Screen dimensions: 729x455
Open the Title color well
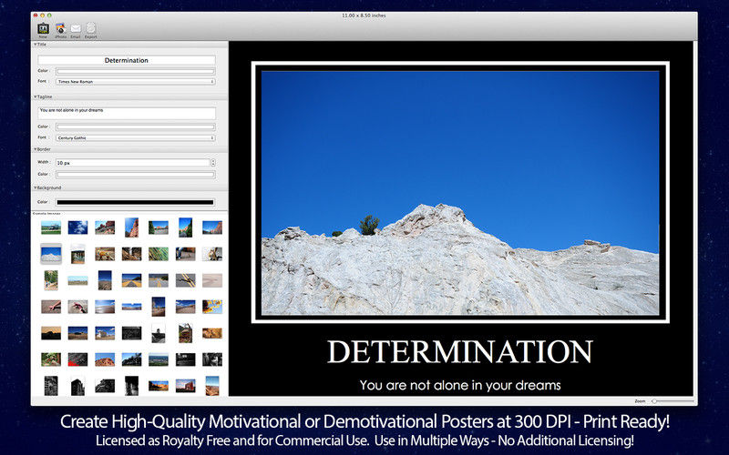135,72
